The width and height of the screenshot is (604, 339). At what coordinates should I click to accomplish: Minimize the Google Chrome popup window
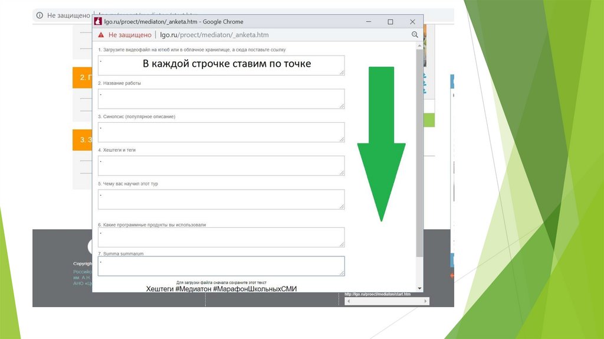pyautogui.click(x=369, y=22)
